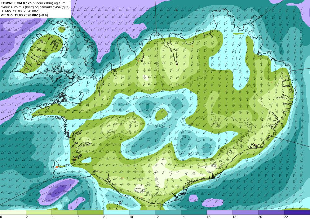Click the legend color band between 8 and 10
This screenshot has height=219, width=310.
[x=116, y=213]
